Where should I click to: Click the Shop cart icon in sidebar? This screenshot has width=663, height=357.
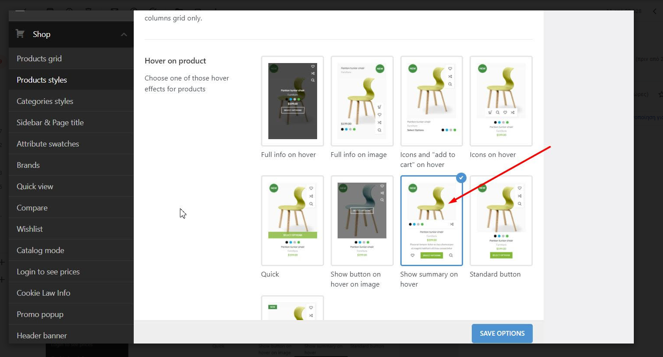pos(20,33)
